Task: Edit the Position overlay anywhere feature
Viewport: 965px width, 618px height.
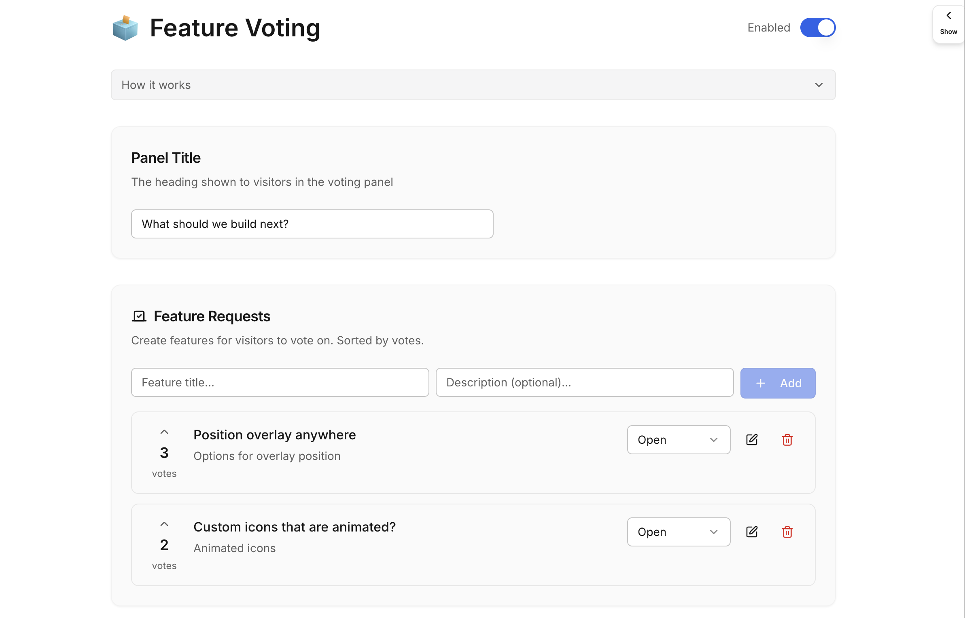Action: pos(751,440)
